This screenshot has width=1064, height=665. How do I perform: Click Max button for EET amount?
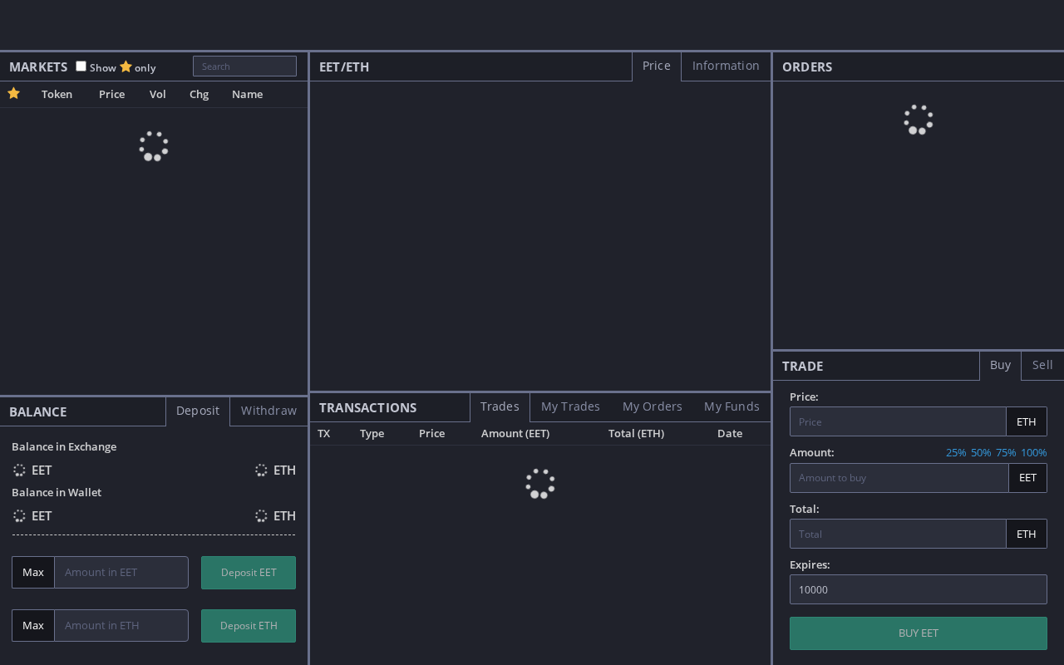pos(33,572)
